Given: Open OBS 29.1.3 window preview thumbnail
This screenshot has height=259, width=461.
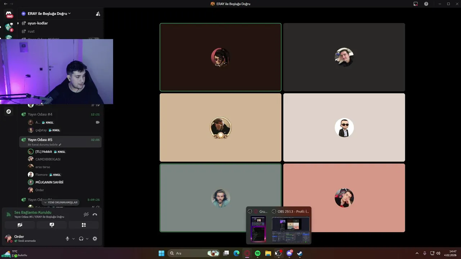Looking at the screenshot, I should 291,229.
